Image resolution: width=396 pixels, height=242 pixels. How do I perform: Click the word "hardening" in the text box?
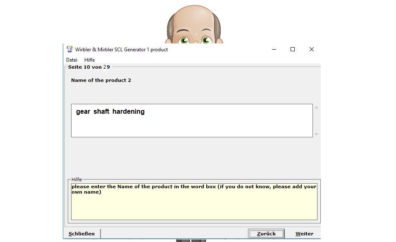(129, 112)
